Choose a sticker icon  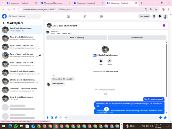coord(56,118)
